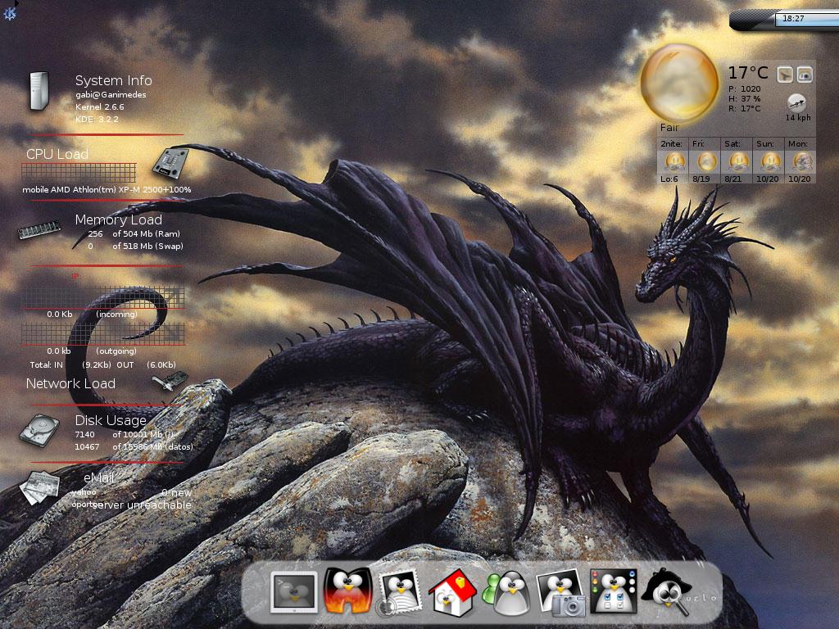Click the outgoing network traffic graph

tap(104, 333)
